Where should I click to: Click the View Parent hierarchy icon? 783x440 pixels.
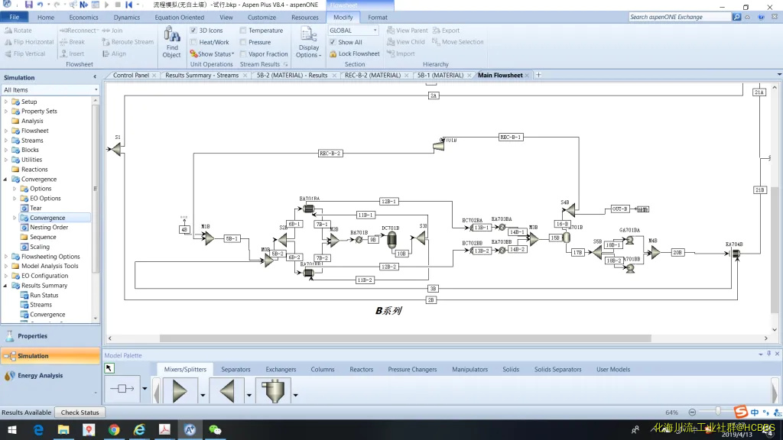[391, 31]
